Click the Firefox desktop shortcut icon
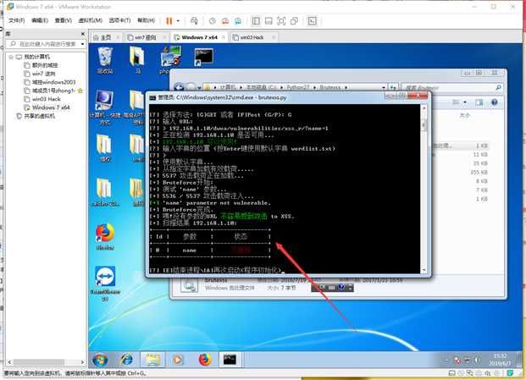Image resolution: width=526 pixels, height=380 pixels. [105, 236]
